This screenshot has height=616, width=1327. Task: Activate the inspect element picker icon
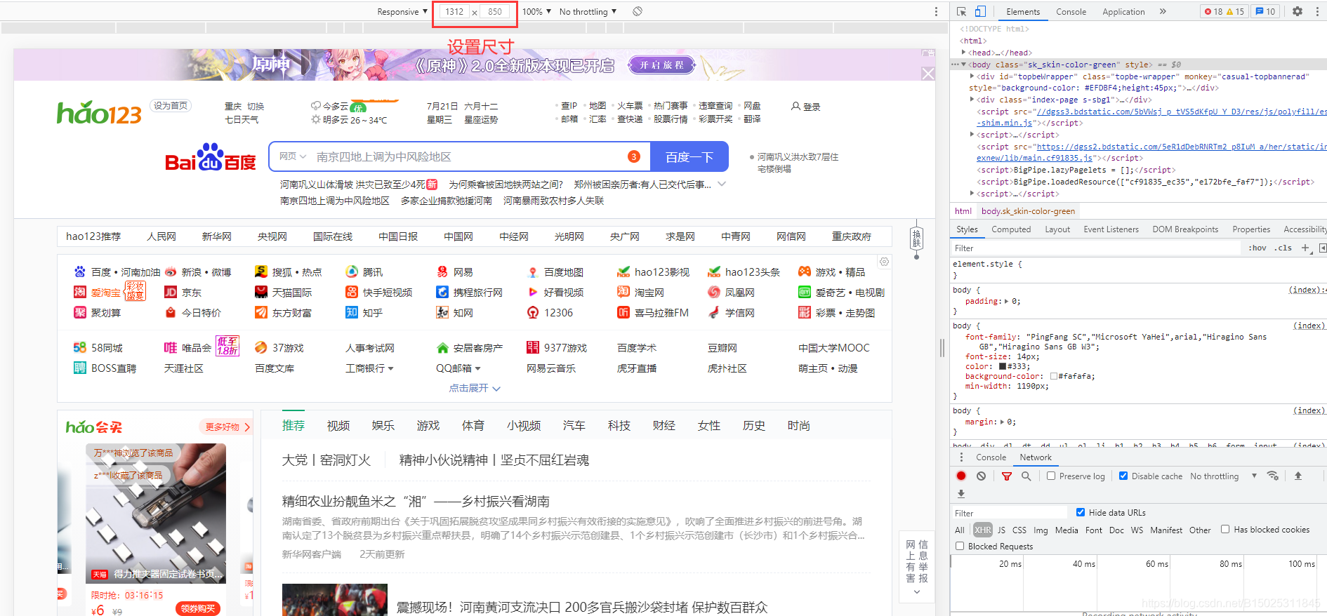tap(961, 11)
